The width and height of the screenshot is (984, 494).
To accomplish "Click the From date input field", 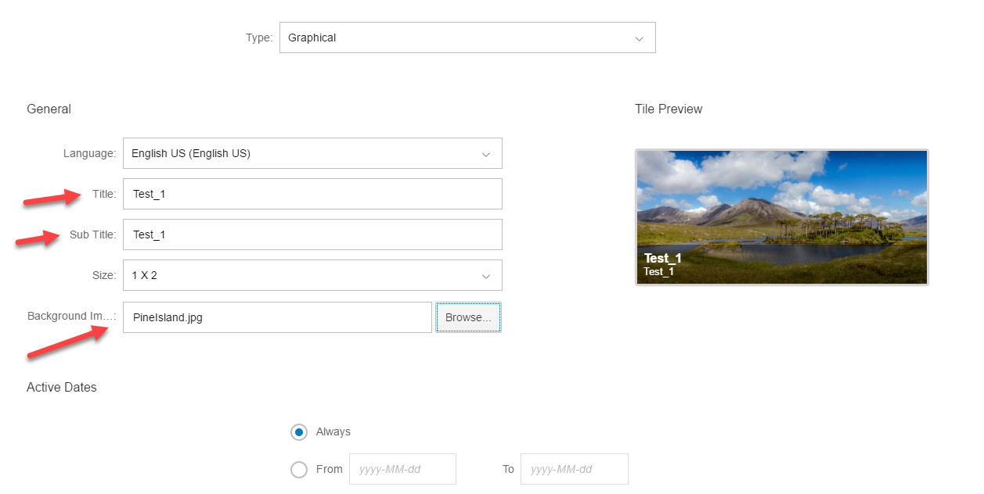I will pos(402,469).
